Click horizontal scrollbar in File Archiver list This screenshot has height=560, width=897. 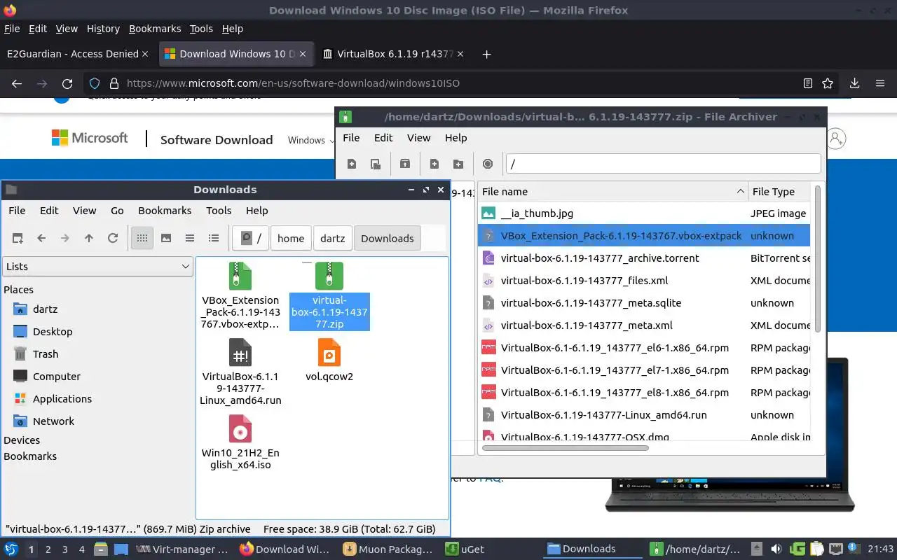pyautogui.click(x=565, y=447)
